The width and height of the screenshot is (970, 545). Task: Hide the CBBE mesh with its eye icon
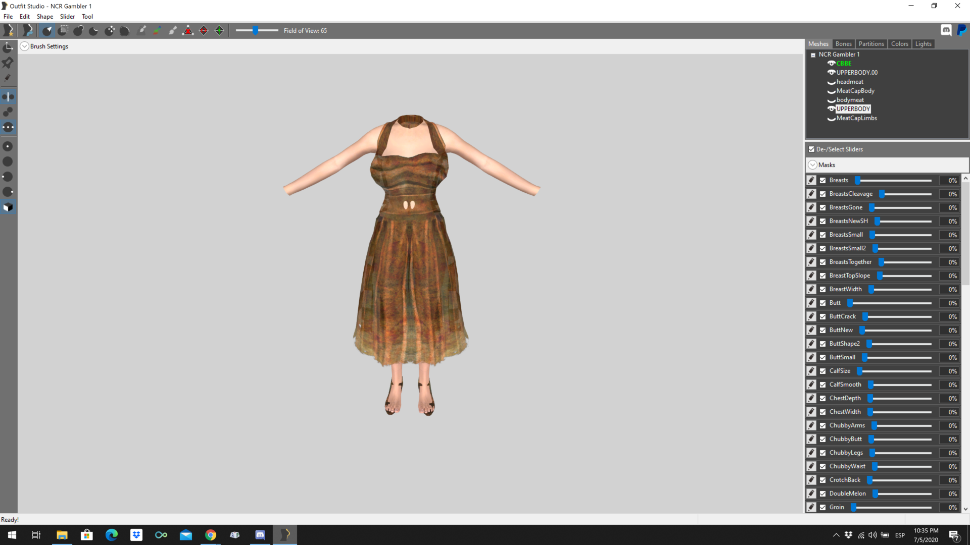[x=831, y=64]
